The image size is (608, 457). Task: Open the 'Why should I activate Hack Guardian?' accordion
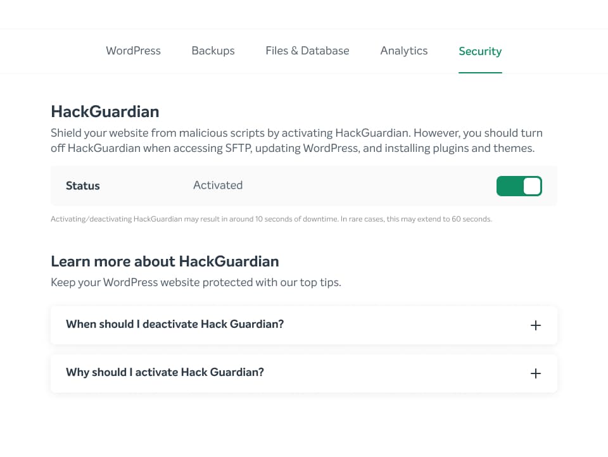point(165,373)
